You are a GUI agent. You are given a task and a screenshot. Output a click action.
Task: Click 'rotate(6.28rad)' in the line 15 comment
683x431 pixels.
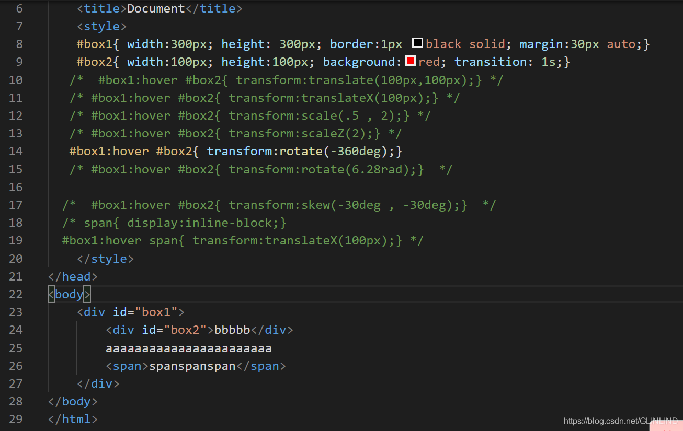point(356,169)
